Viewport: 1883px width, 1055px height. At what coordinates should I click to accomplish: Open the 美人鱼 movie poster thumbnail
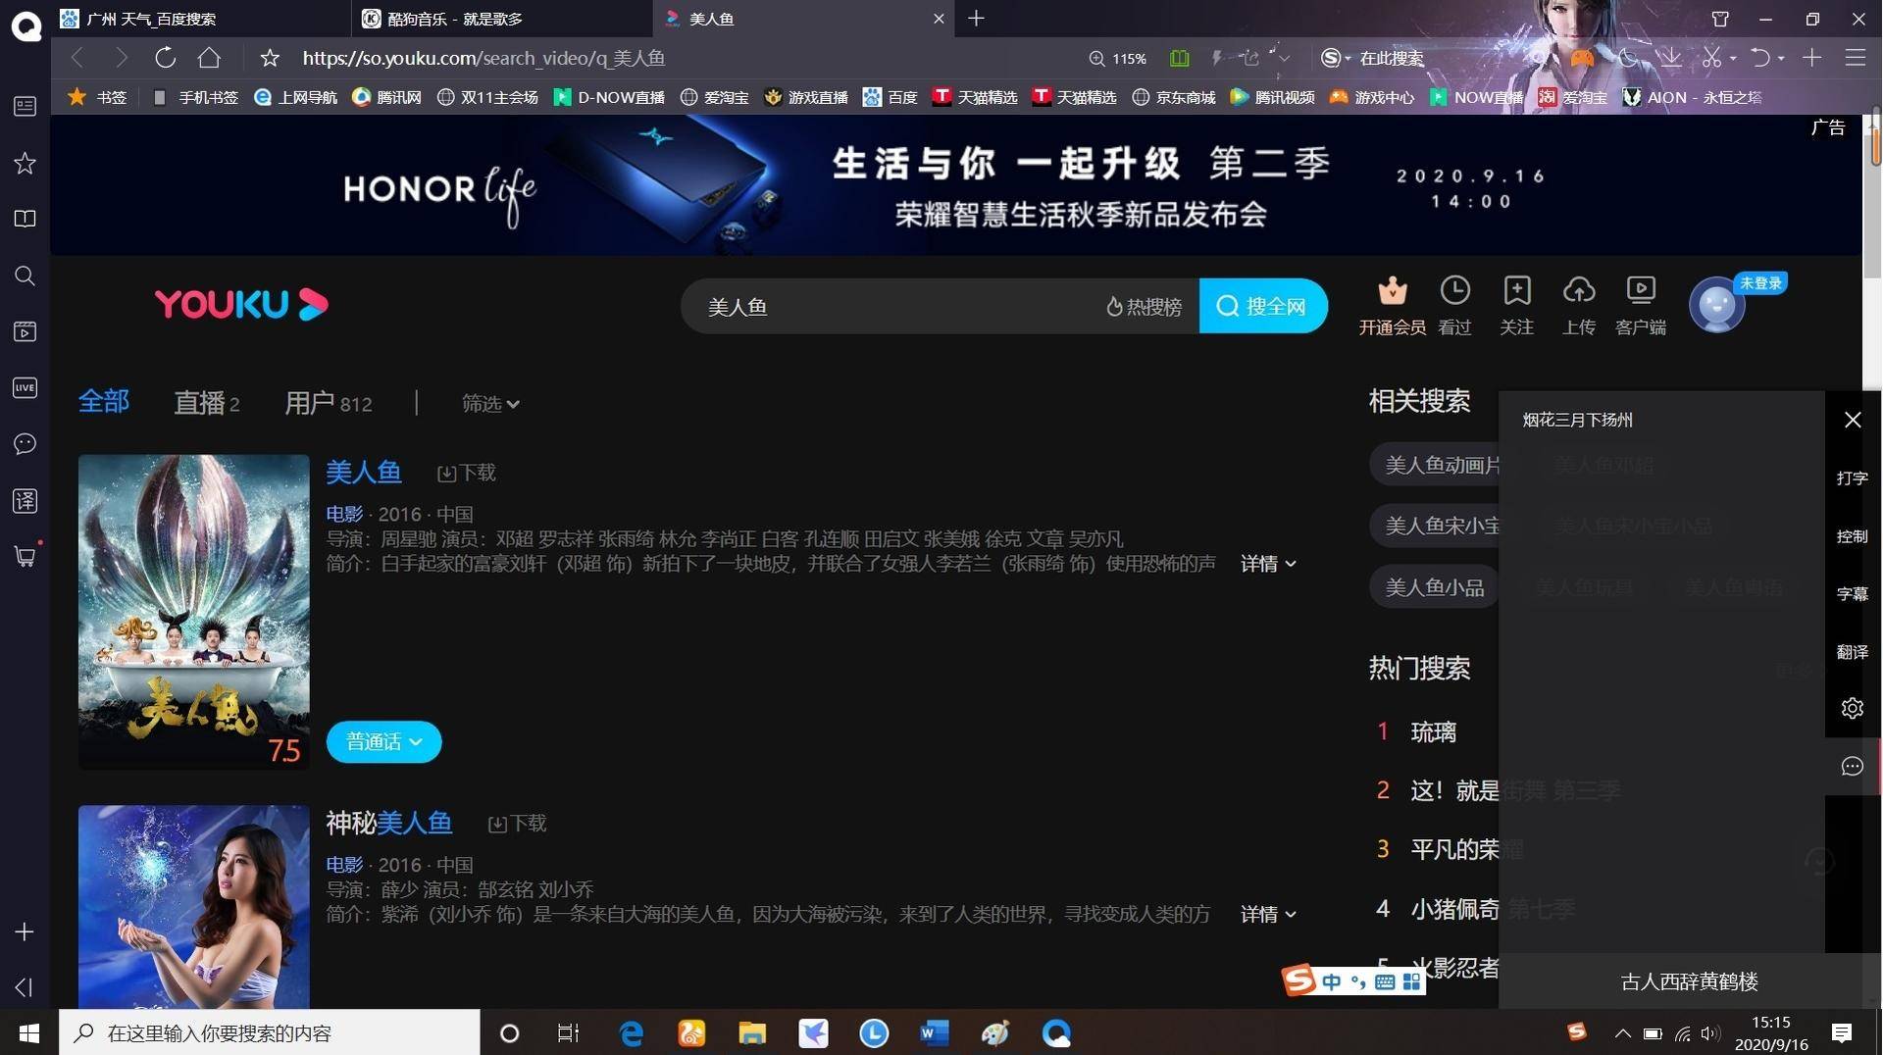click(193, 612)
